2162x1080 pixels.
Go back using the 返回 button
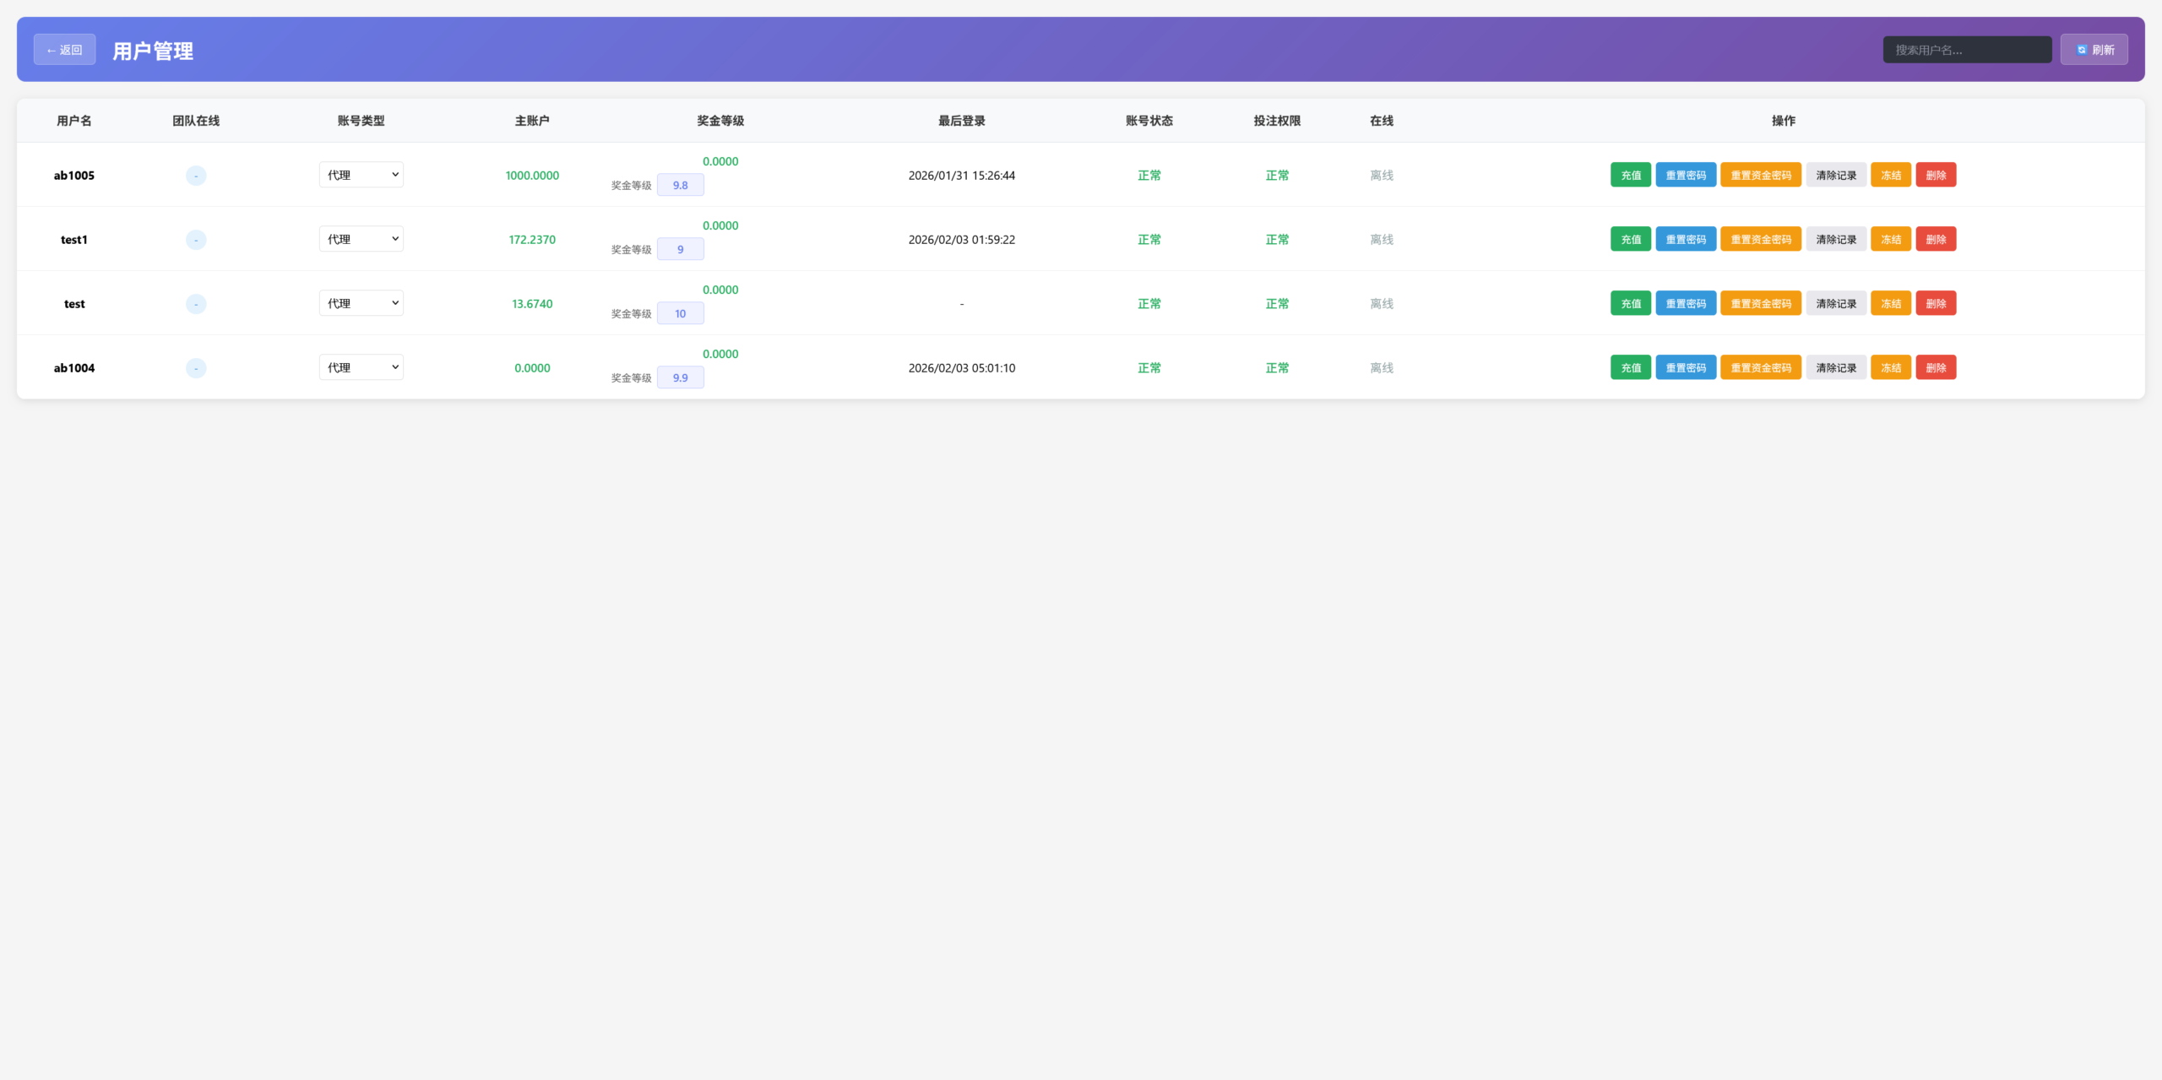click(64, 50)
